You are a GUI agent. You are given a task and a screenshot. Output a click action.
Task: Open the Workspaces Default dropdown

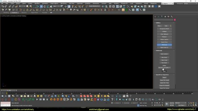tap(190, 3)
